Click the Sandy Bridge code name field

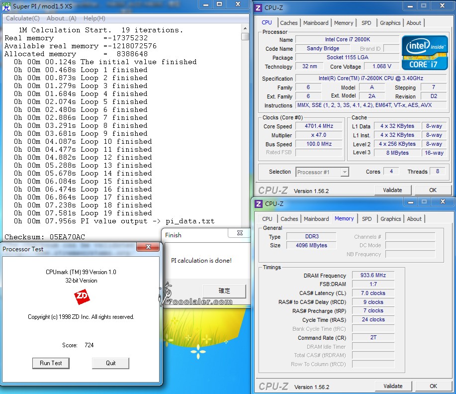pos(323,48)
